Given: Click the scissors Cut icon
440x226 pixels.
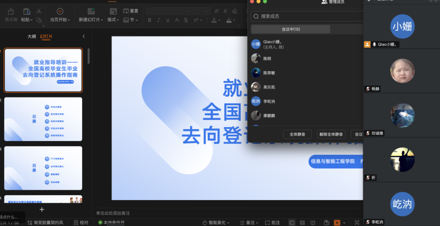Looking at the screenshot, I should click(39, 11).
